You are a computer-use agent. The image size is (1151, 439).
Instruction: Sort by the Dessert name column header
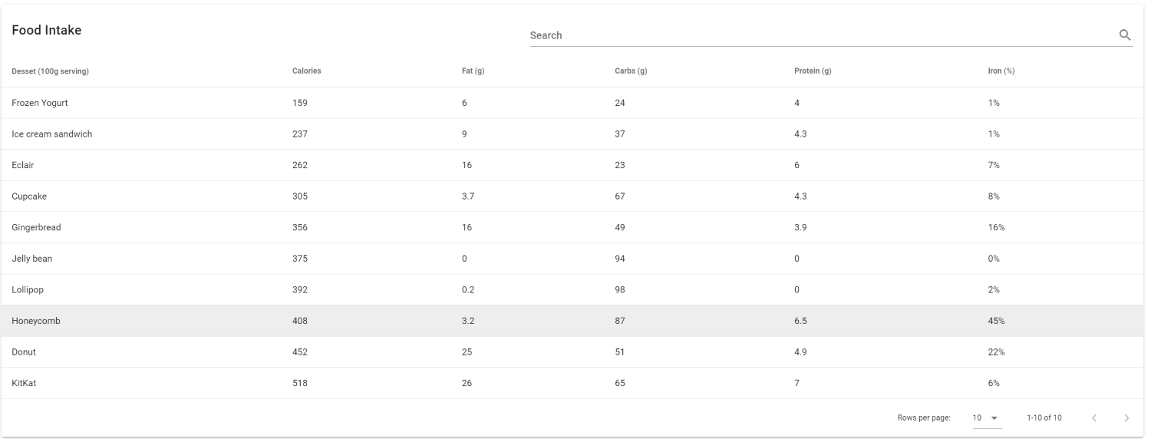click(50, 71)
